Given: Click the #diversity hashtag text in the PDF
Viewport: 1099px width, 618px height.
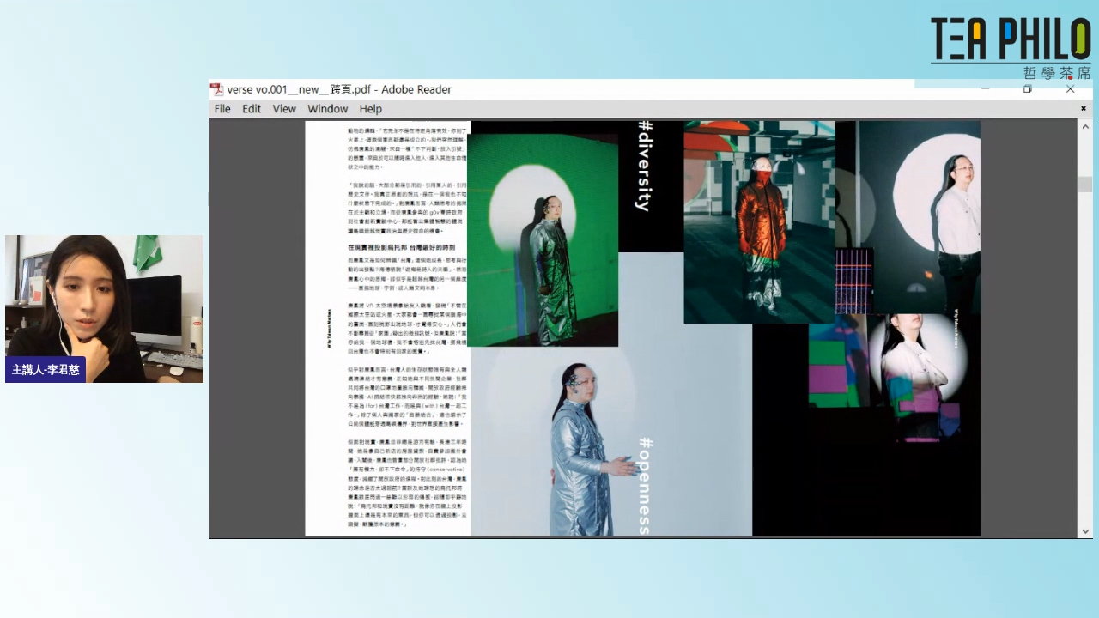Looking at the screenshot, I should tap(644, 166).
